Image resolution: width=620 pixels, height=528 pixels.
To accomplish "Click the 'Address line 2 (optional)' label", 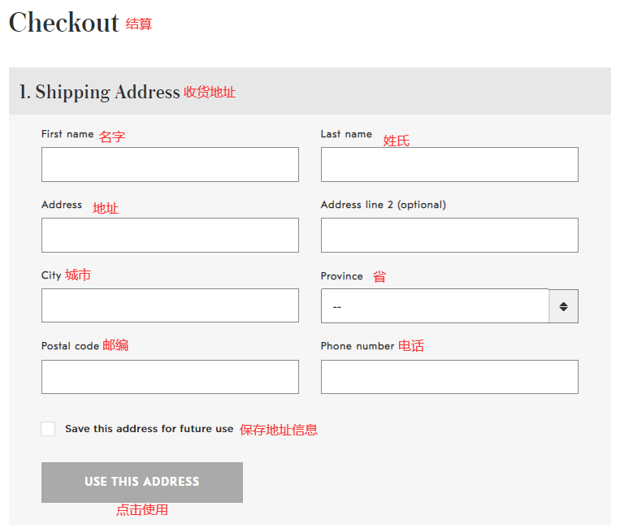I will [383, 205].
